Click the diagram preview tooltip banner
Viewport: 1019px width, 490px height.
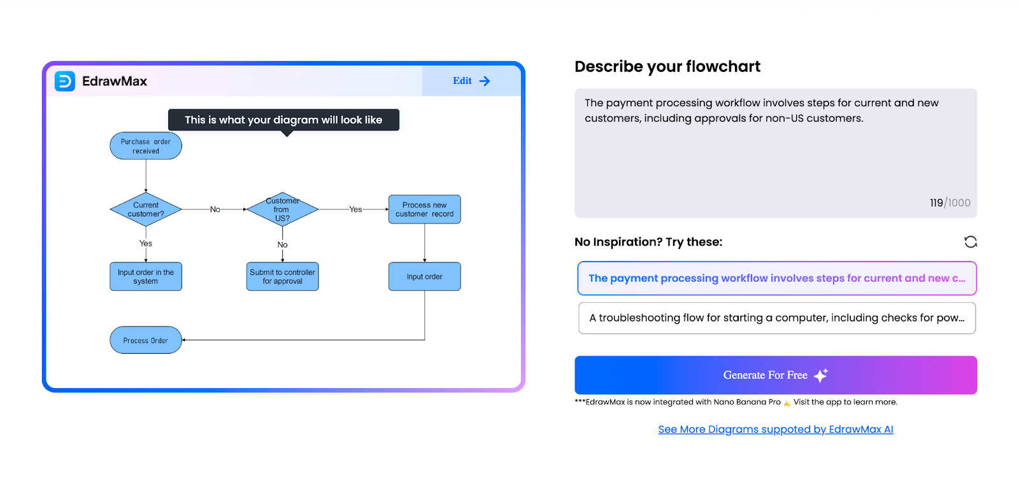283,120
